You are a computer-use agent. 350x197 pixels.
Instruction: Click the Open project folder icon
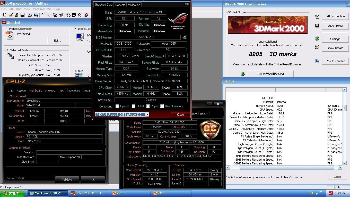pos(11,15)
